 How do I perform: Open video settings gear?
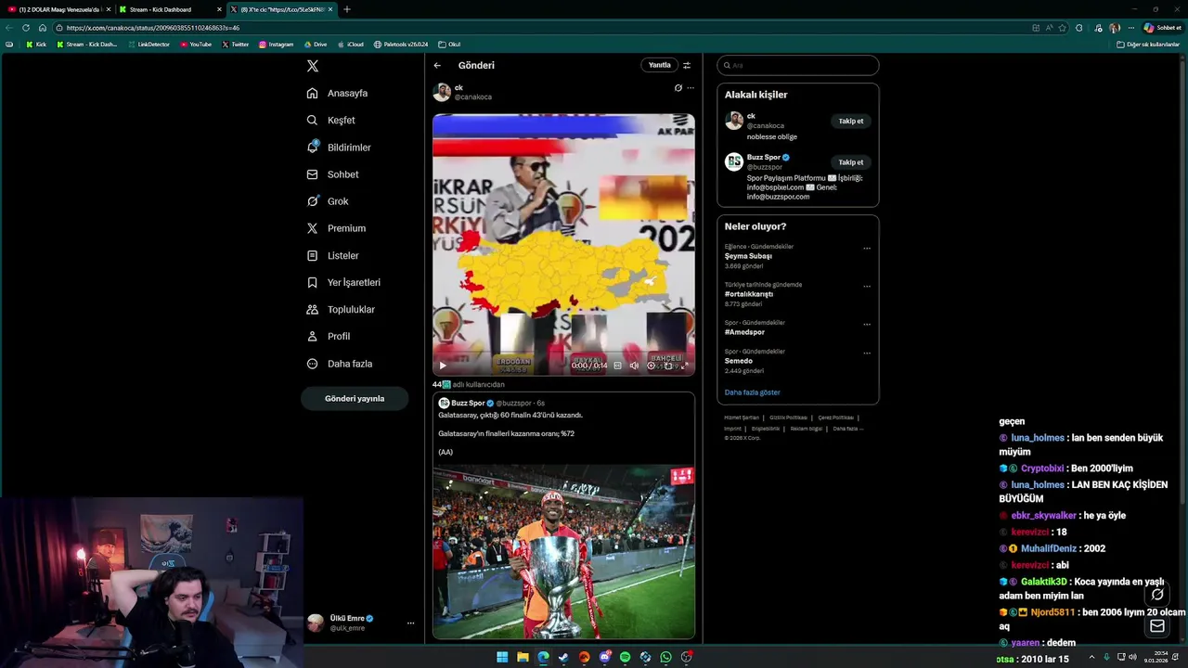[651, 366]
